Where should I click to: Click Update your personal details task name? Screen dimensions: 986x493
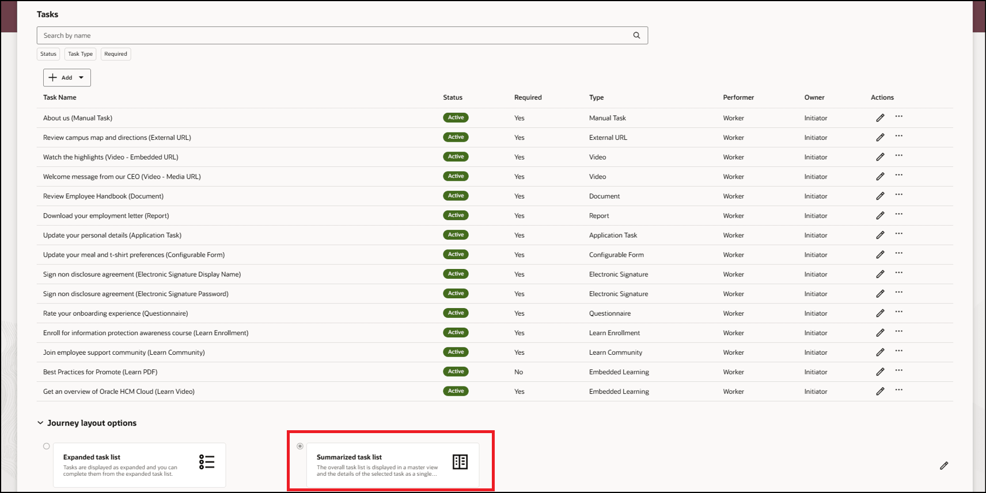click(112, 236)
